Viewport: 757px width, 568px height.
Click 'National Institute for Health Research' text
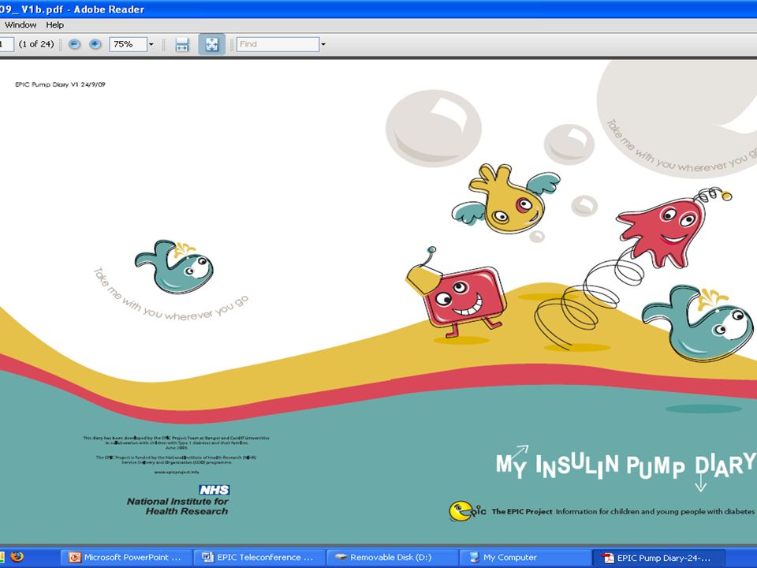(x=177, y=506)
